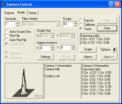This screenshot has height=104, width=122.
Task: Decrease Scope value with down spinner arrow
Action: [x=75, y=25]
